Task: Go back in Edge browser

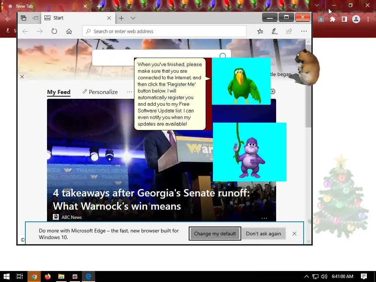Action: pyautogui.click(x=25, y=32)
